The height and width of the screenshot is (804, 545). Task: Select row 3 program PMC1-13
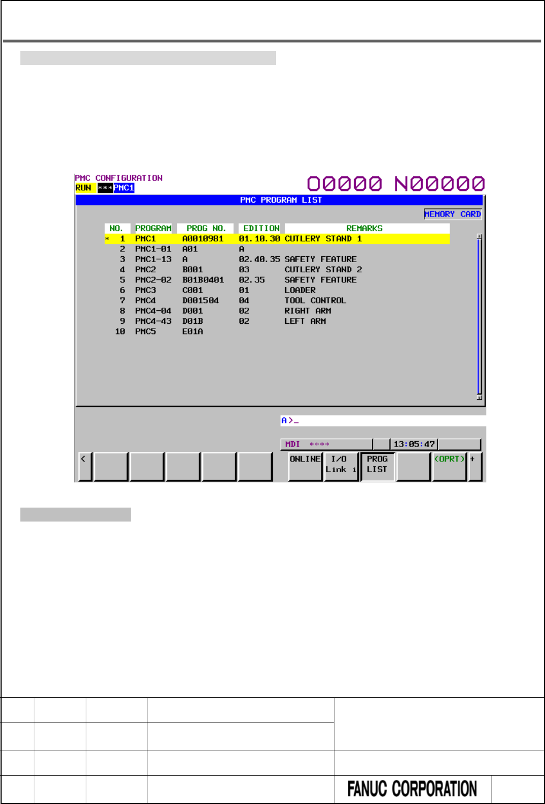point(153,259)
